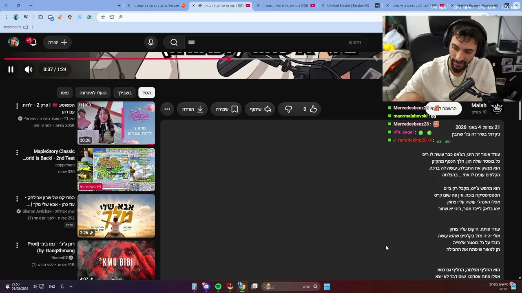Open the on-screen keyboard icon in search
522x293 pixels.
tap(192, 42)
